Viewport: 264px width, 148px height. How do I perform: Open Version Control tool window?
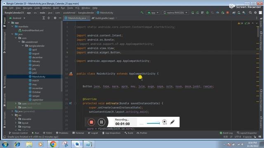coord(18,133)
